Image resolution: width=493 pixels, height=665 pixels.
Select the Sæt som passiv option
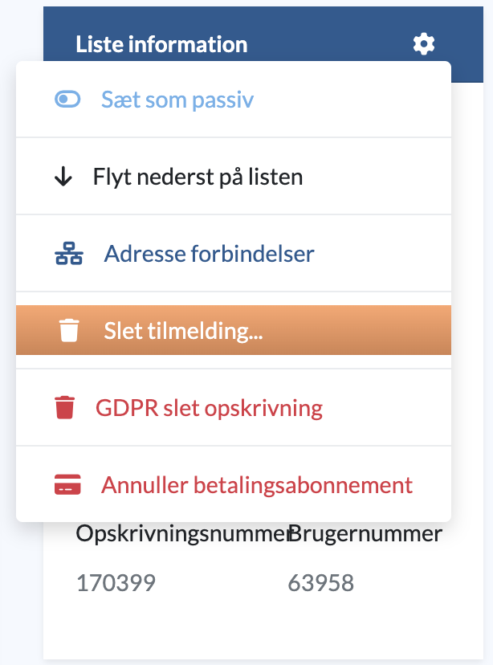pyautogui.click(x=234, y=100)
